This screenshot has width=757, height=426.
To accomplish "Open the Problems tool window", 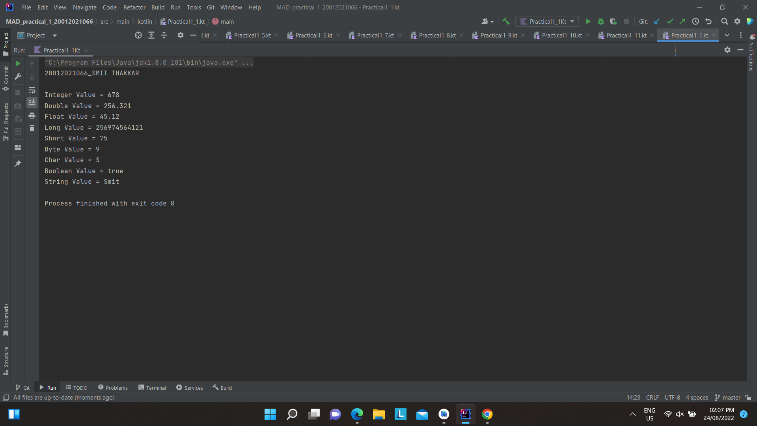I will tap(113, 388).
